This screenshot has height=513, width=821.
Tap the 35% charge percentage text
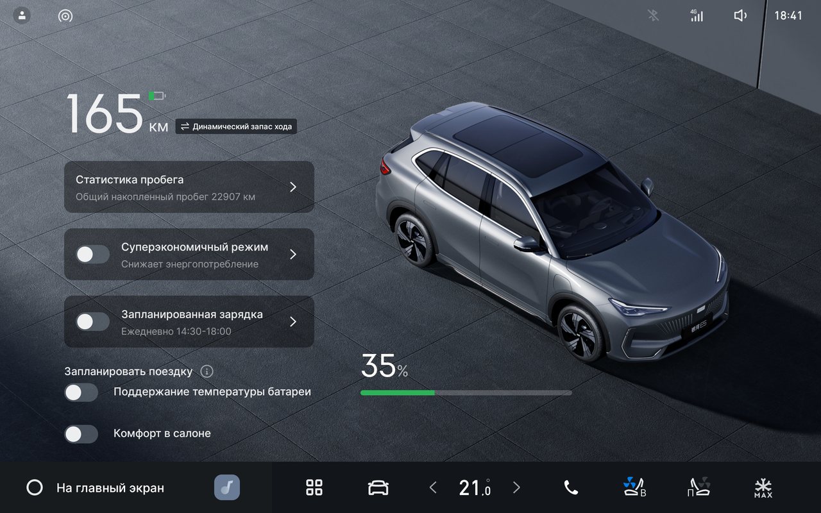[384, 366]
